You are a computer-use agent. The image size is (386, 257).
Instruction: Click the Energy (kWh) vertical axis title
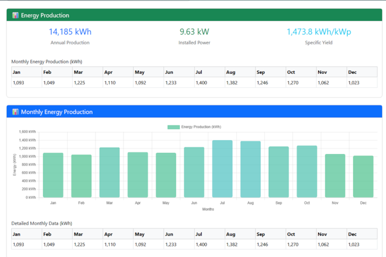15,164
